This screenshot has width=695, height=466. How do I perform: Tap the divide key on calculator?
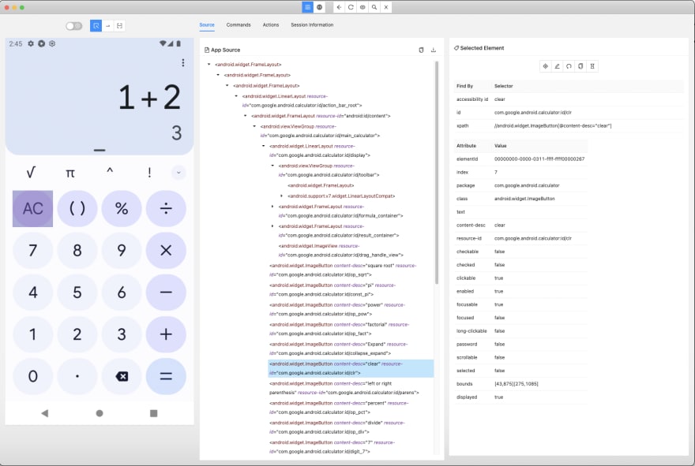[166, 208]
